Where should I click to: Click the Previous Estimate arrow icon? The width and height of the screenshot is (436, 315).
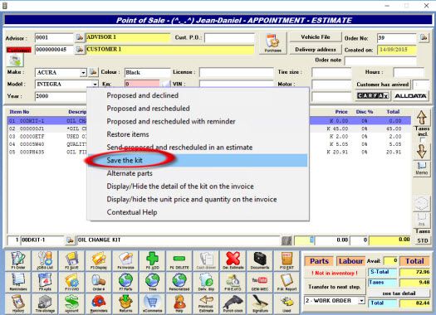pyautogui.click(x=206, y=303)
